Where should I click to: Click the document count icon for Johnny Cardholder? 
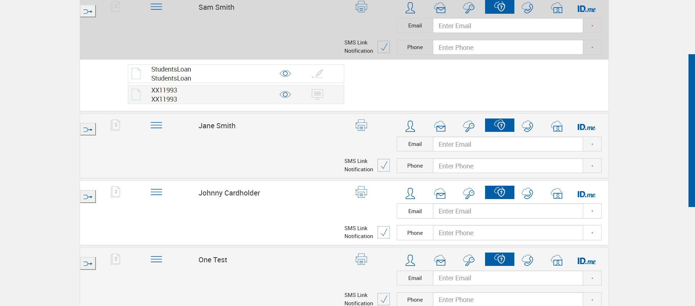point(115,192)
